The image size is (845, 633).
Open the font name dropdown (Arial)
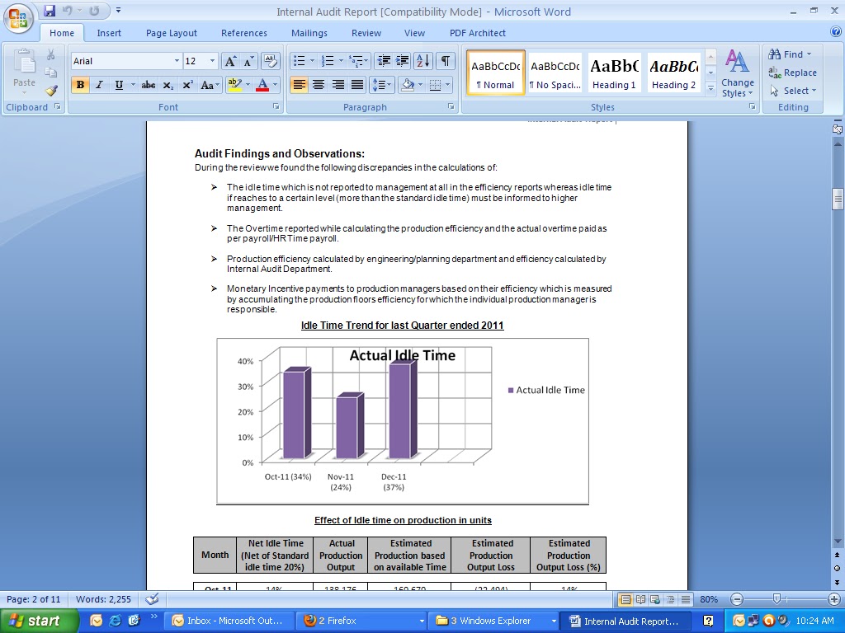coord(177,61)
